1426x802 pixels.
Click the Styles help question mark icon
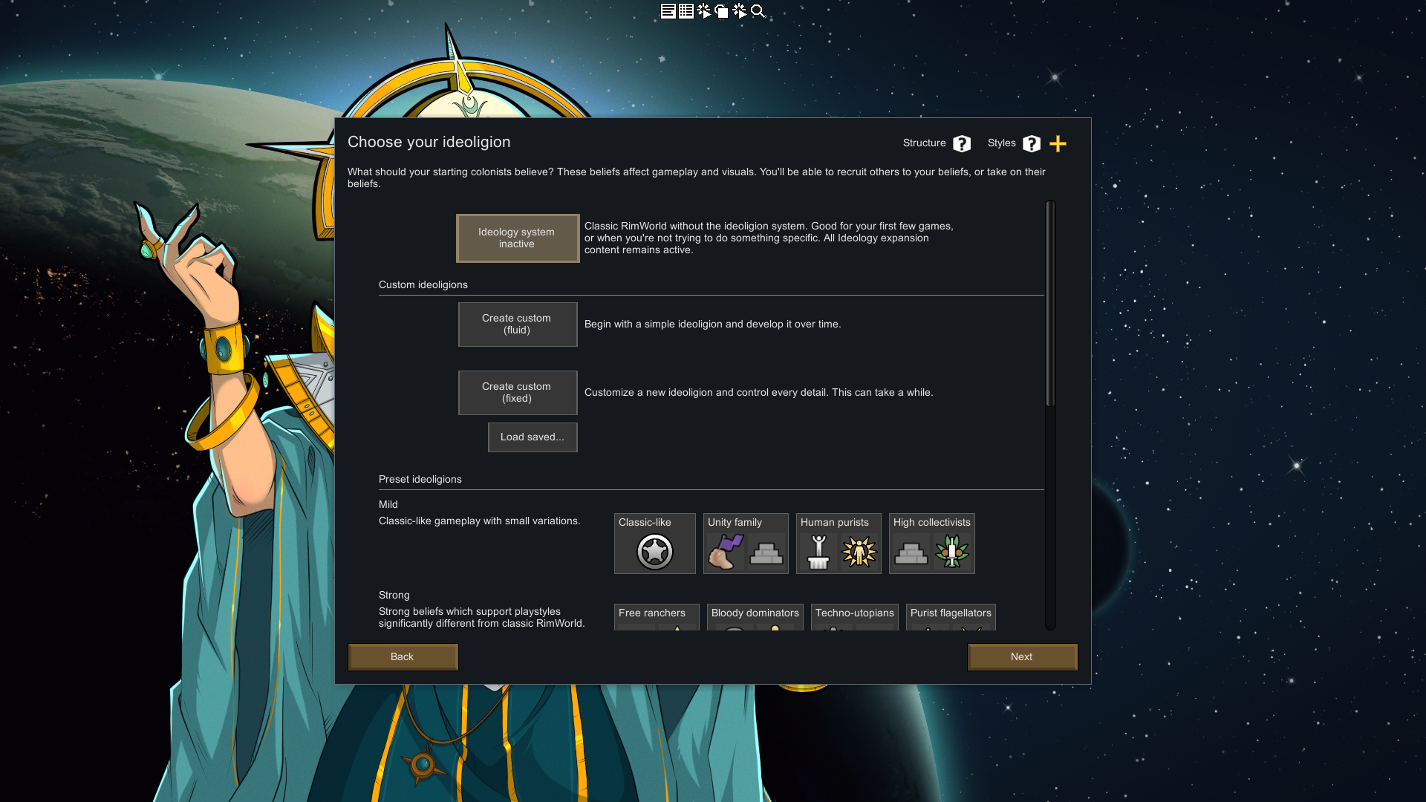click(1032, 143)
